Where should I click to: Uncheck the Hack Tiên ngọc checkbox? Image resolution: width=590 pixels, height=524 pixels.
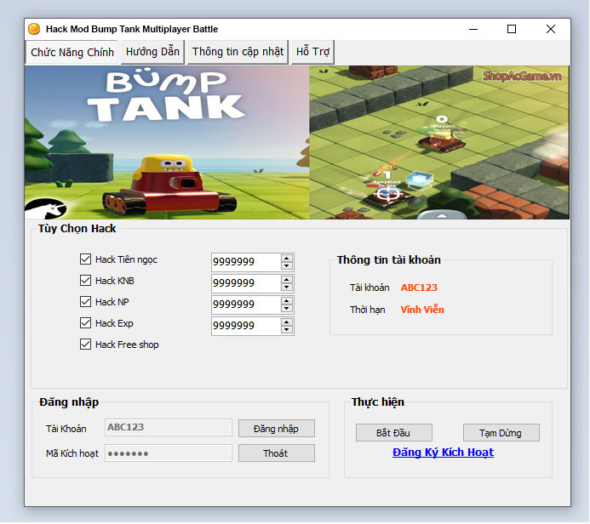[85, 259]
